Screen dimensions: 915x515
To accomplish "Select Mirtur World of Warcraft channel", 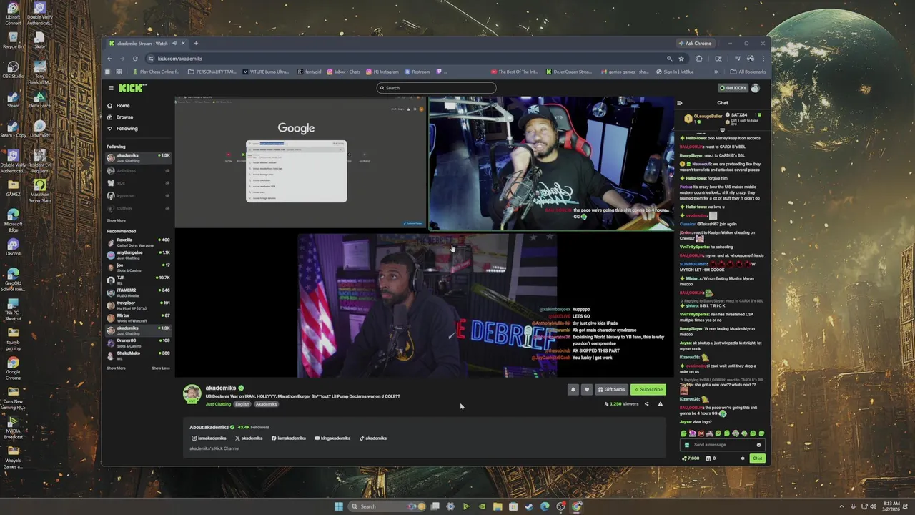I will tap(138, 318).
